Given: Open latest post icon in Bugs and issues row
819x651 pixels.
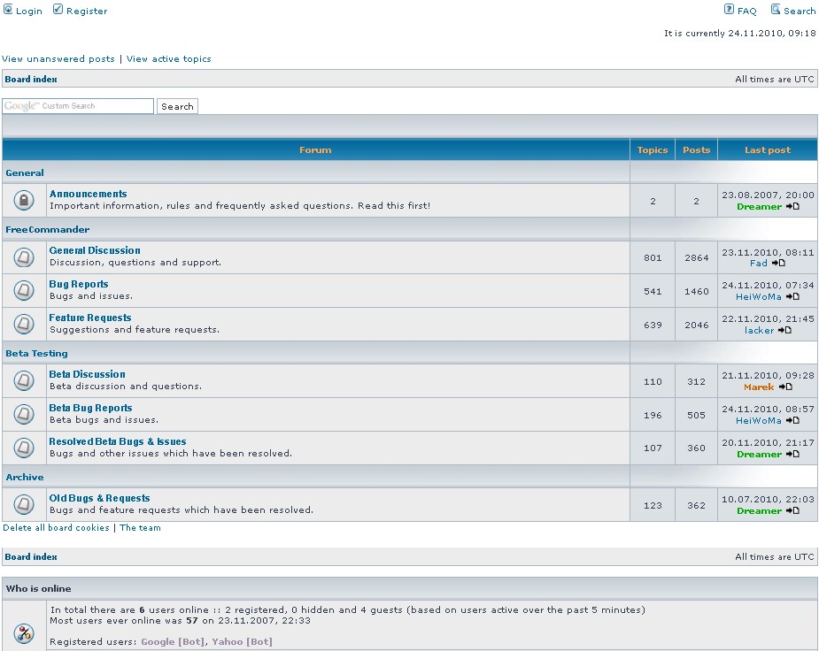Looking at the screenshot, I should point(793,297).
